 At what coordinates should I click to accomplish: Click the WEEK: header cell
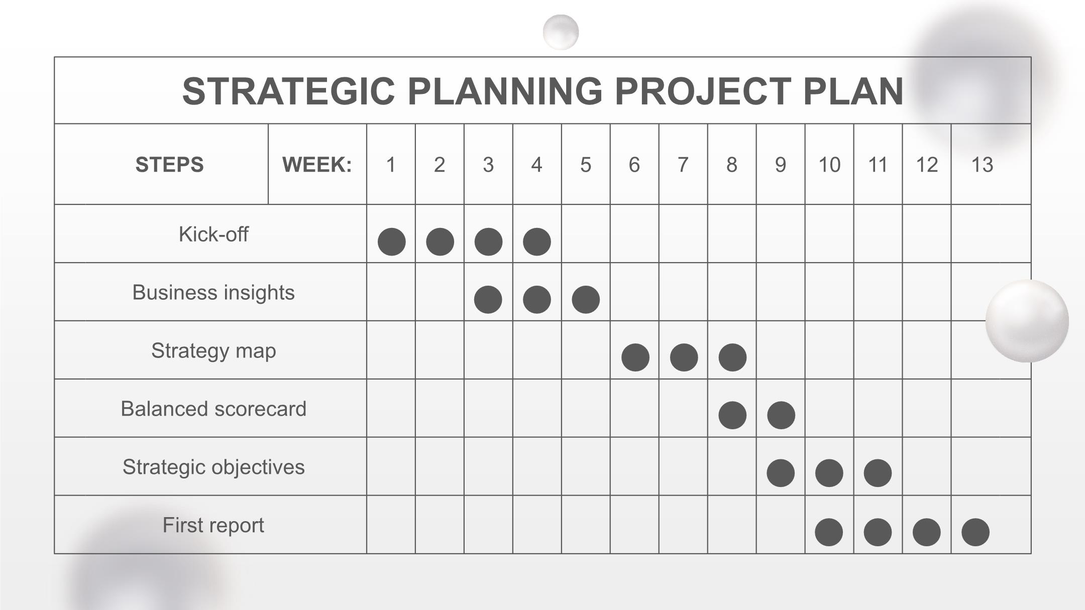(x=317, y=165)
